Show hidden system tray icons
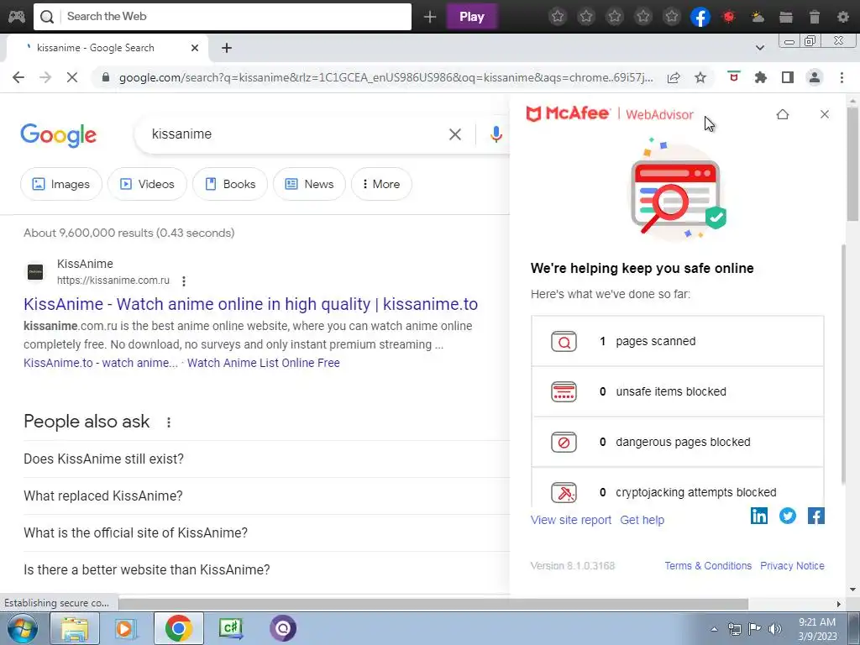 [x=714, y=629]
